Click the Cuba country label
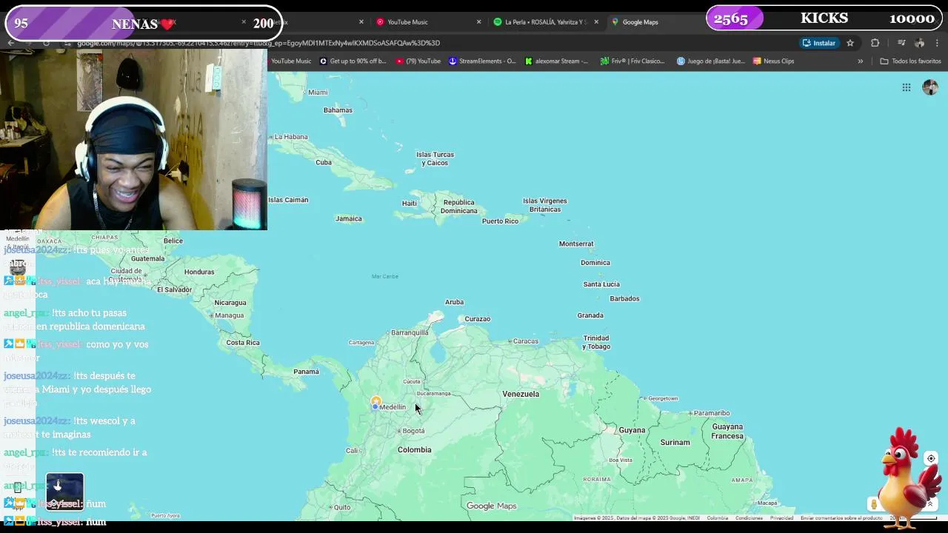The height and width of the screenshot is (533, 948). [x=324, y=162]
